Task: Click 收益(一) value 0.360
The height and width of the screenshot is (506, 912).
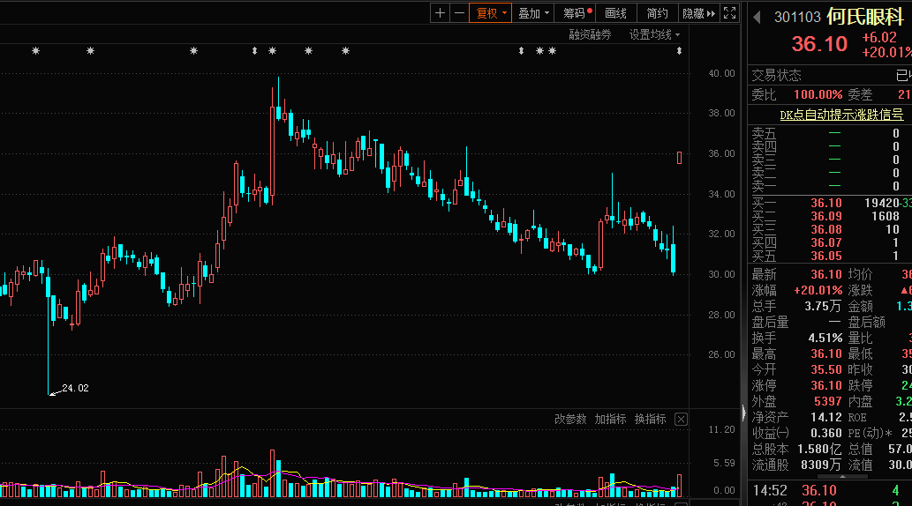Action: (825, 434)
